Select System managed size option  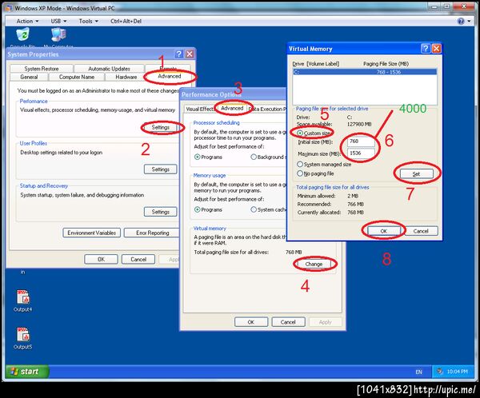click(300, 165)
